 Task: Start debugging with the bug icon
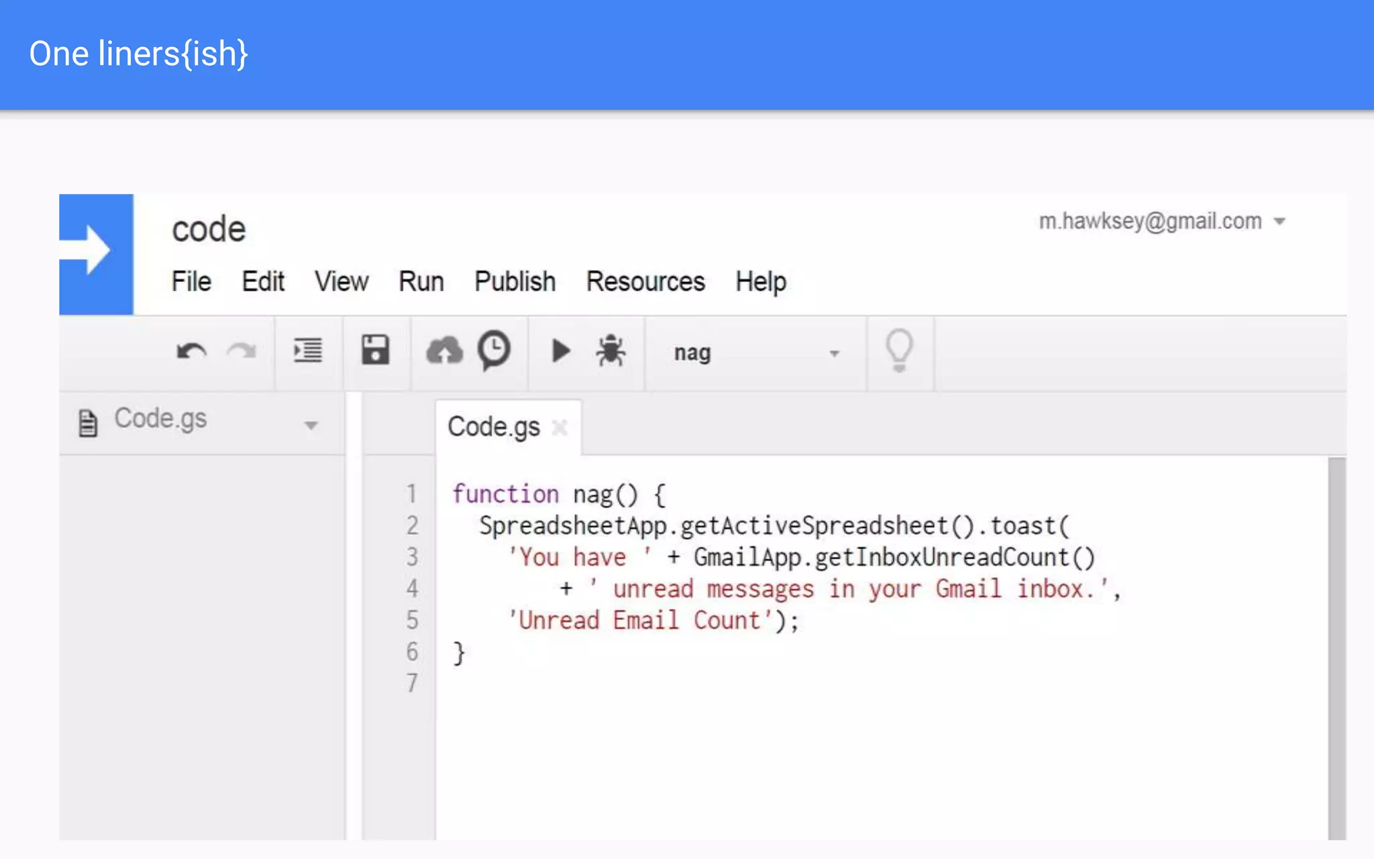[611, 350]
